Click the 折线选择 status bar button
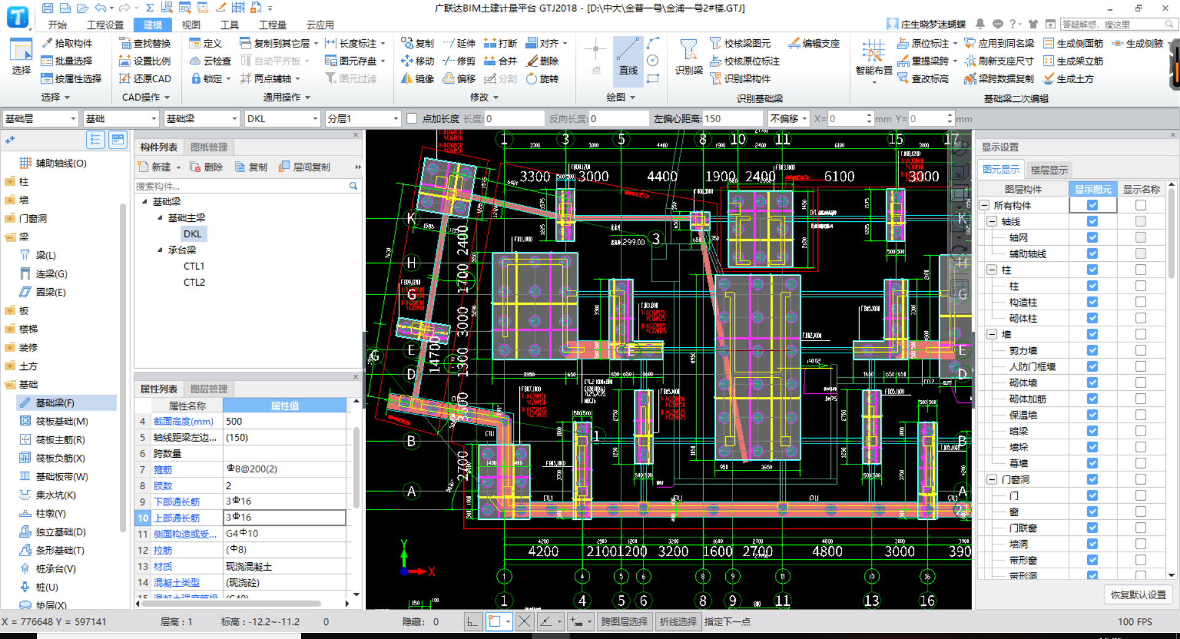The image size is (1180, 639). (x=678, y=622)
